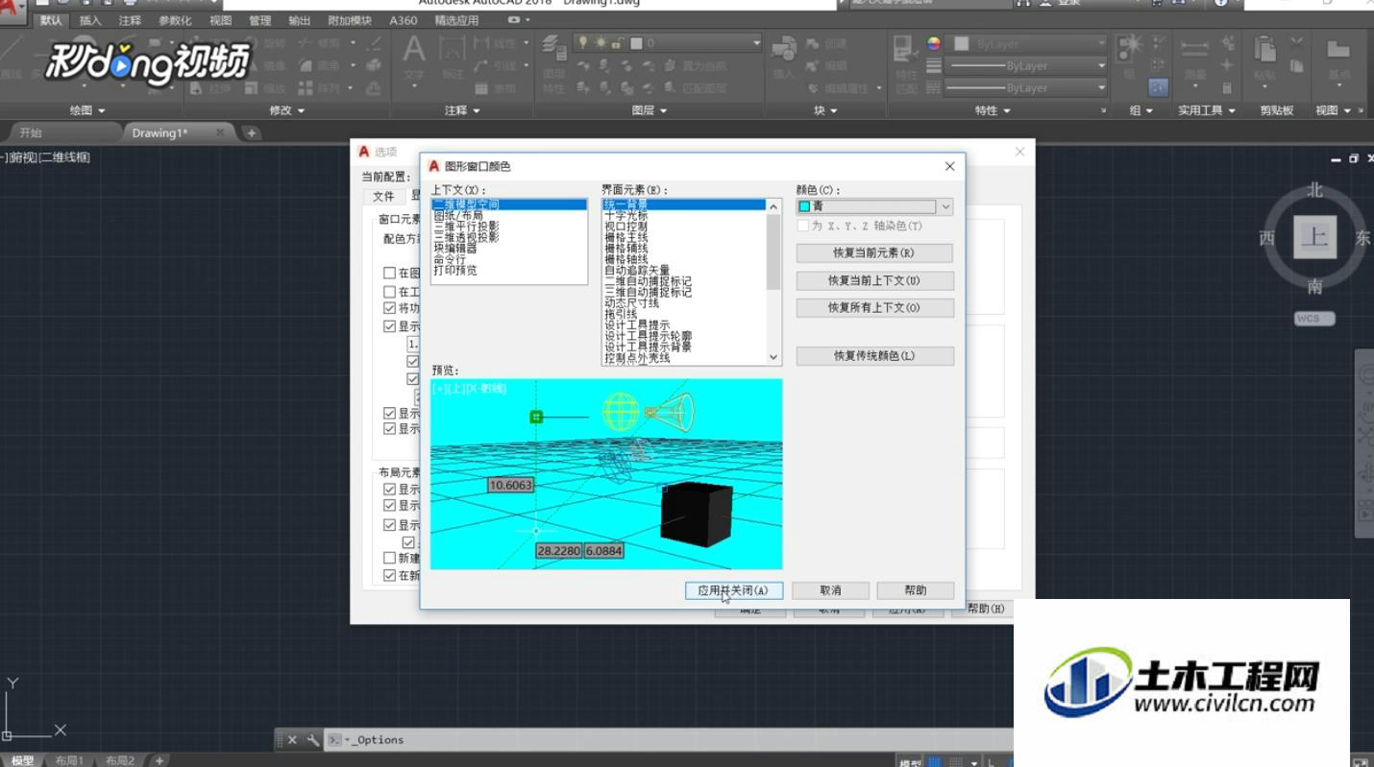Click 帮助 in drawing window colors dialog
The height and width of the screenshot is (767, 1374).
[916, 590]
